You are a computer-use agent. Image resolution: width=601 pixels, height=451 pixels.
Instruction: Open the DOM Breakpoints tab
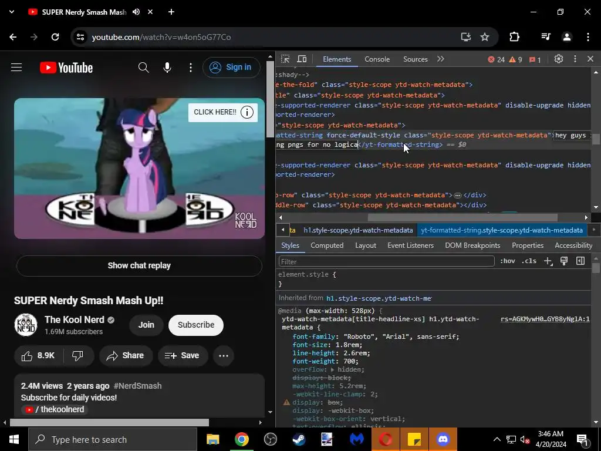(x=472, y=245)
